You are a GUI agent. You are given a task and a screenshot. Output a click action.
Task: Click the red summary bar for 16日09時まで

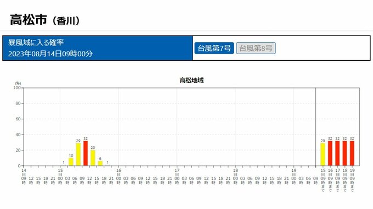(x=330, y=153)
